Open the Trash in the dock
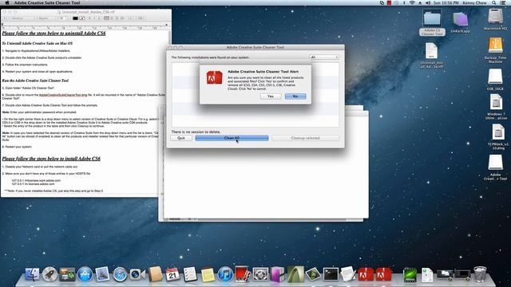511x287 pixels. pos(480,274)
